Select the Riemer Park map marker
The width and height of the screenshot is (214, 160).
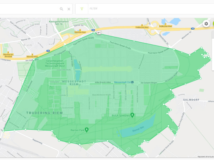86,130
